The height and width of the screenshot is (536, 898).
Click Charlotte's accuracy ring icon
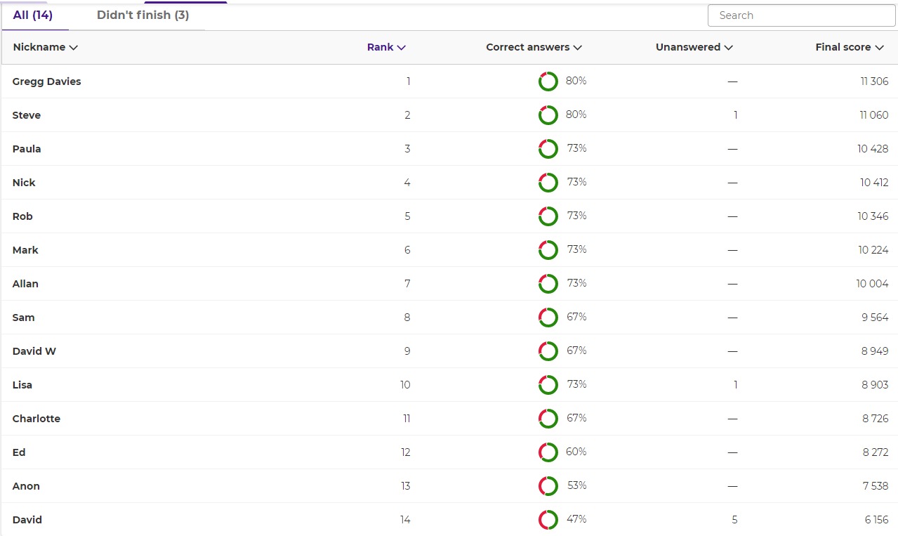[x=548, y=419]
